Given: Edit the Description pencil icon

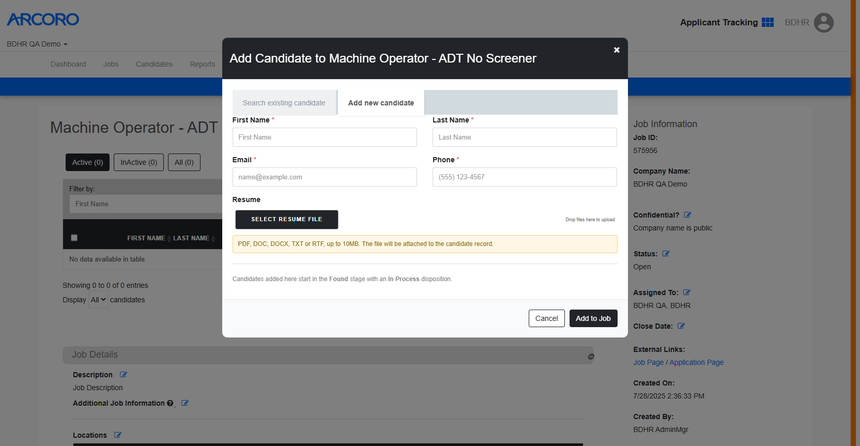Looking at the screenshot, I should point(123,375).
